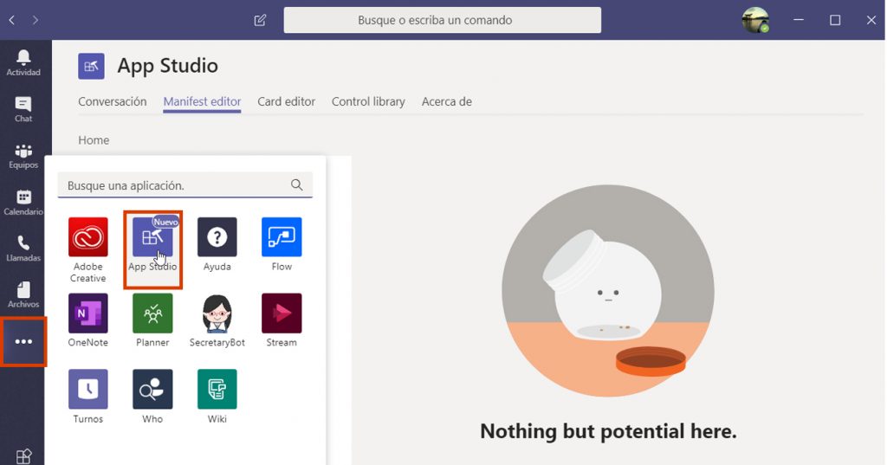This screenshot has width=887, height=465.
Task: Click the Home breadcrumb link
Action: click(94, 140)
